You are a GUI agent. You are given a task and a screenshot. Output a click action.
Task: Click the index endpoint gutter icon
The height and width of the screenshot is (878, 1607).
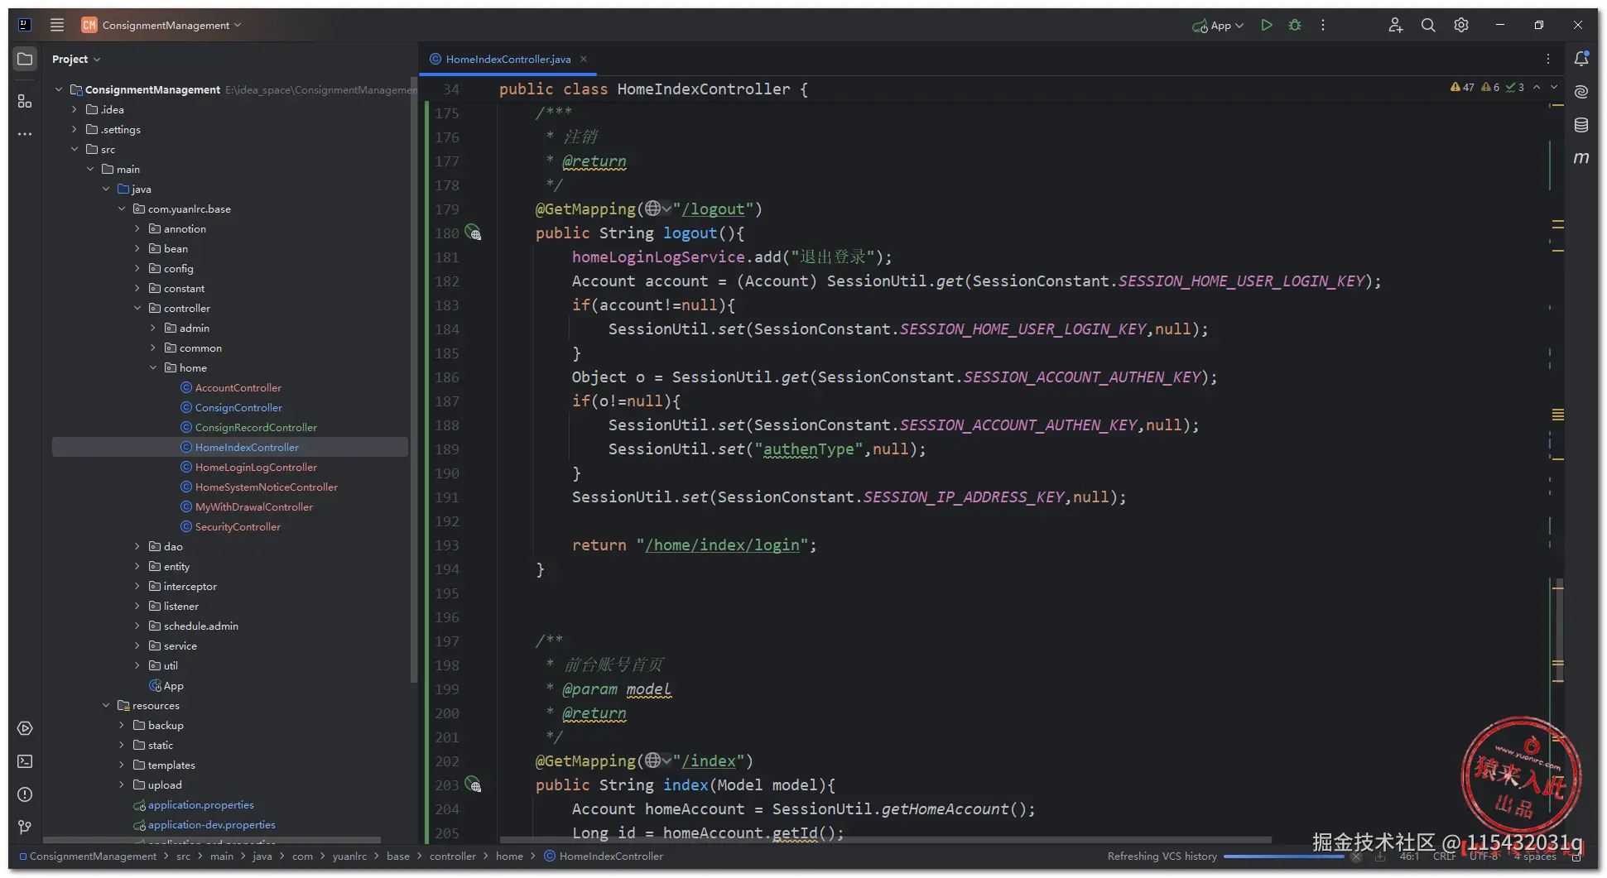(473, 784)
